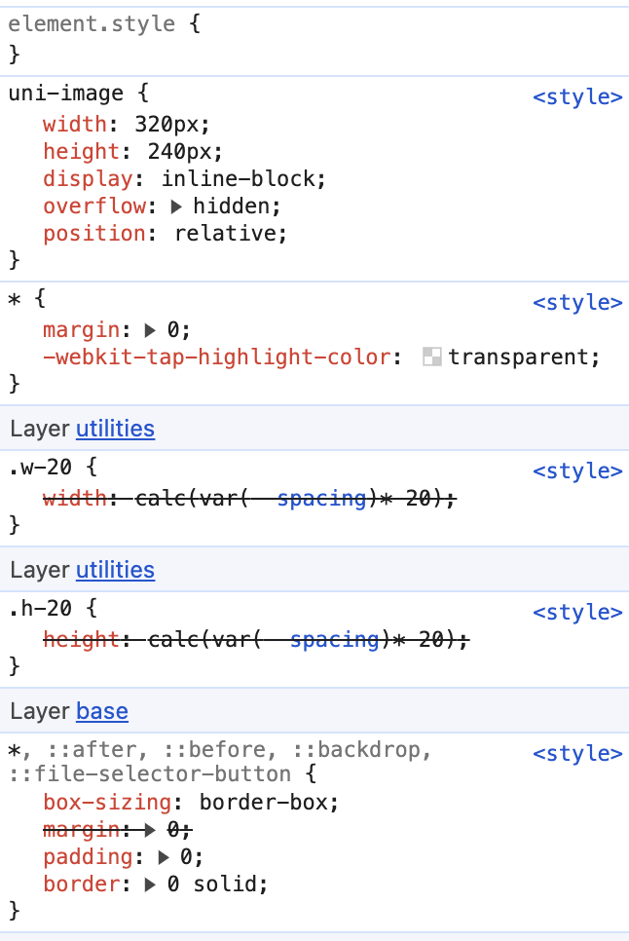Image resolution: width=629 pixels, height=941 pixels.
Task: Expand the margin property in the * rule
Action: click(x=150, y=329)
